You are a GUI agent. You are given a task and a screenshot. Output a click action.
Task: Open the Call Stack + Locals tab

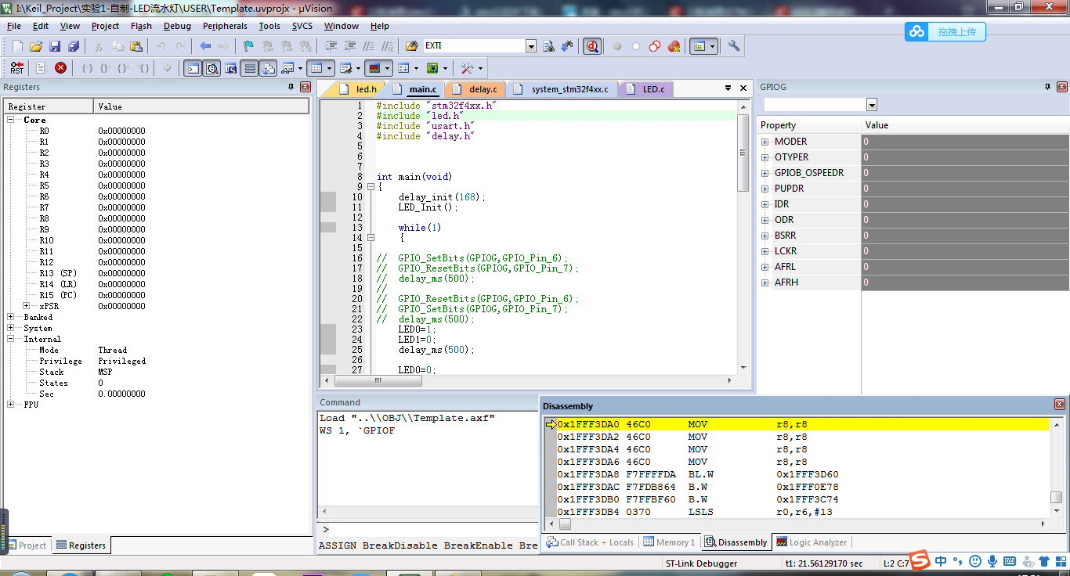pyautogui.click(x=590, y=542)
